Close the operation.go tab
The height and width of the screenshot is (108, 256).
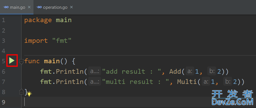coord(71,7)
